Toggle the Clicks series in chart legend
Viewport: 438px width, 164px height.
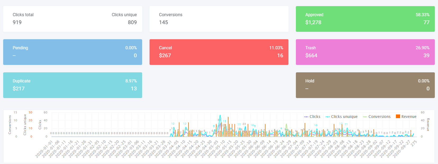click(x=315, y=117)
